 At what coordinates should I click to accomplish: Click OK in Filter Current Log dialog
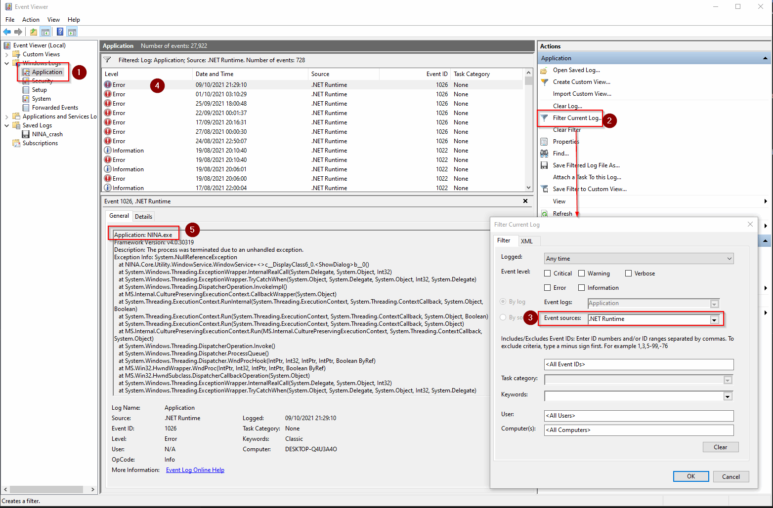(691, 476)
